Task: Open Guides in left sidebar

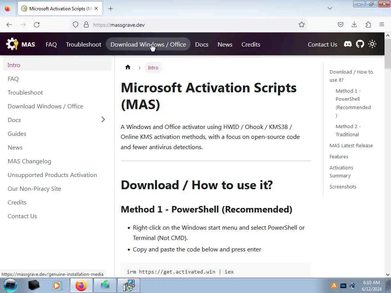Action: [57, 134]
